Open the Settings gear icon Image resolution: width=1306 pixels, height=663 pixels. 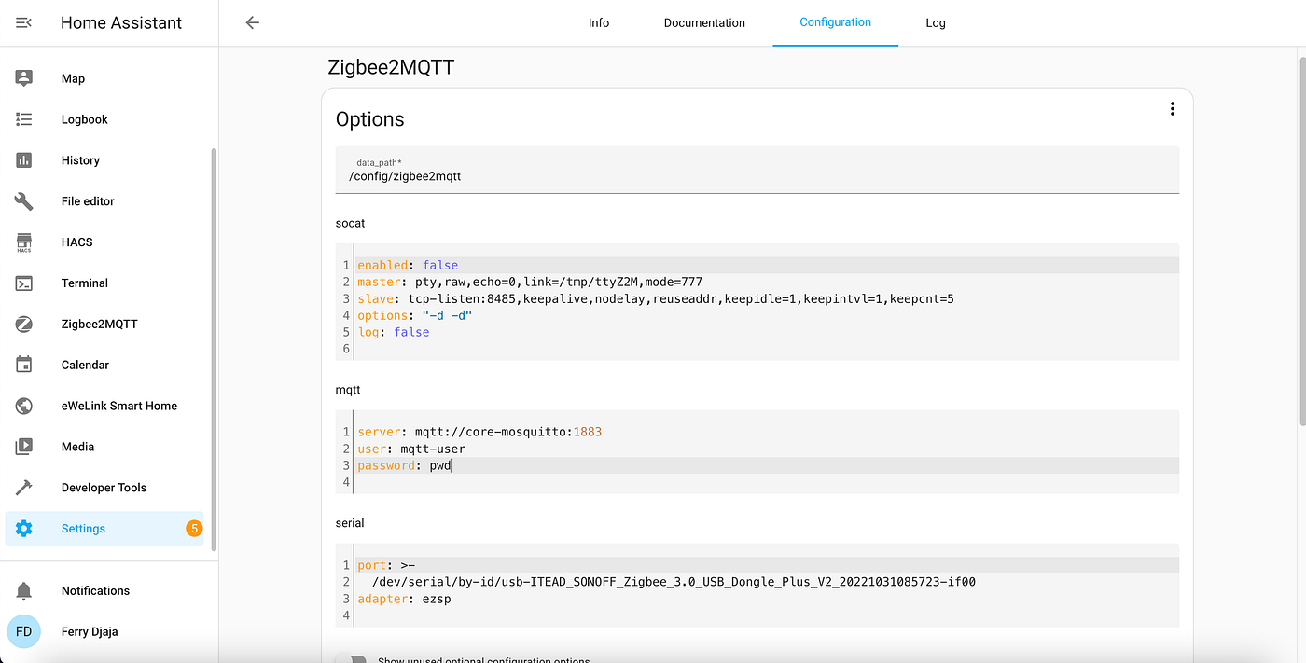point(24,529)
